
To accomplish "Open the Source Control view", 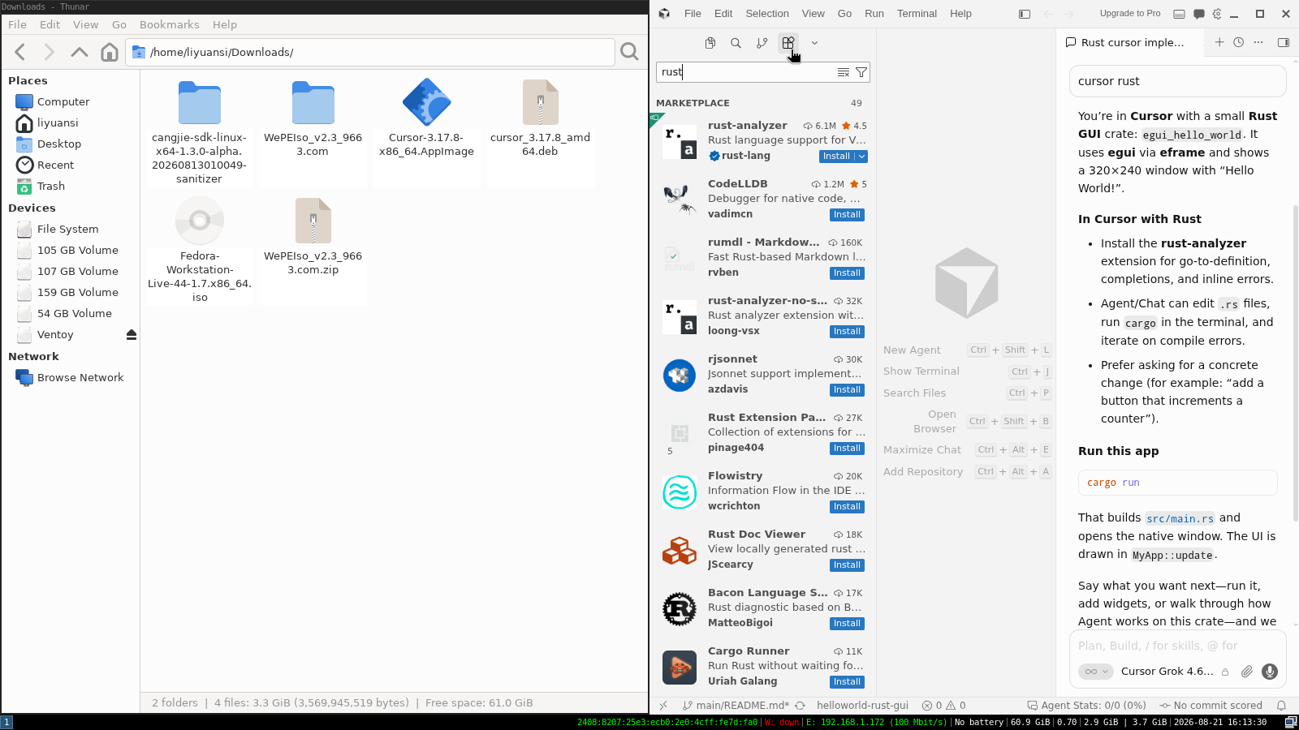I will click(762, 43).
